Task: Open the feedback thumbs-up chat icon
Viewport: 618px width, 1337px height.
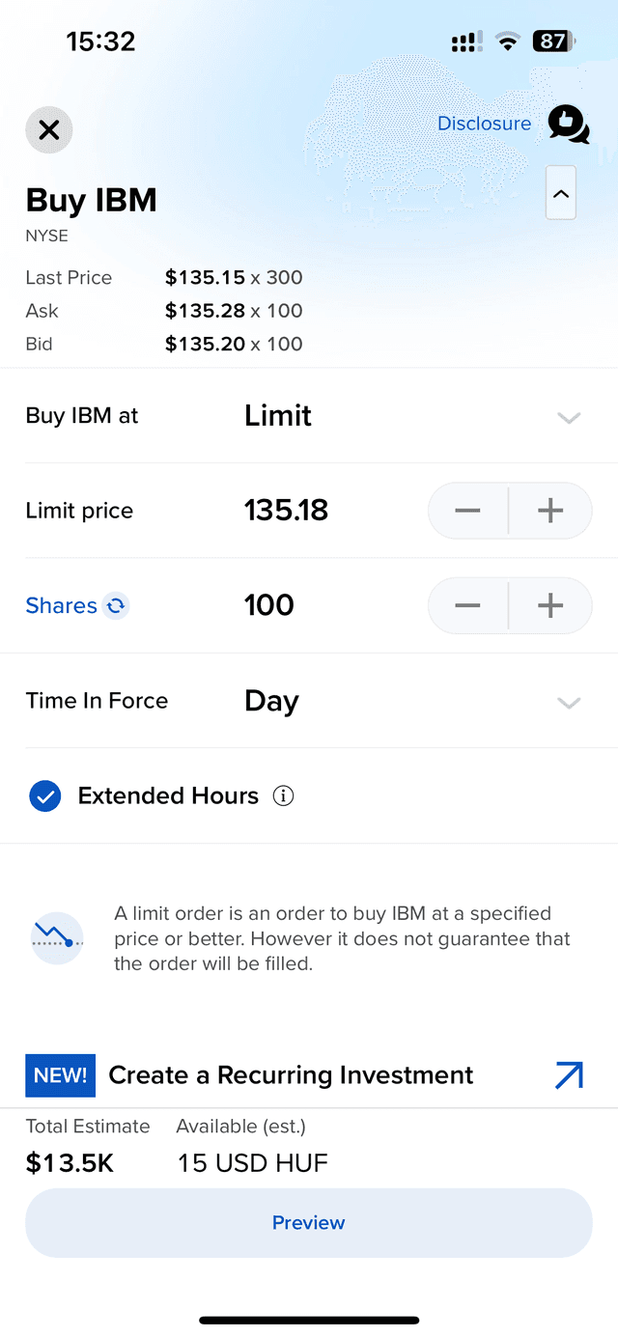Action: tap(568, 125)
